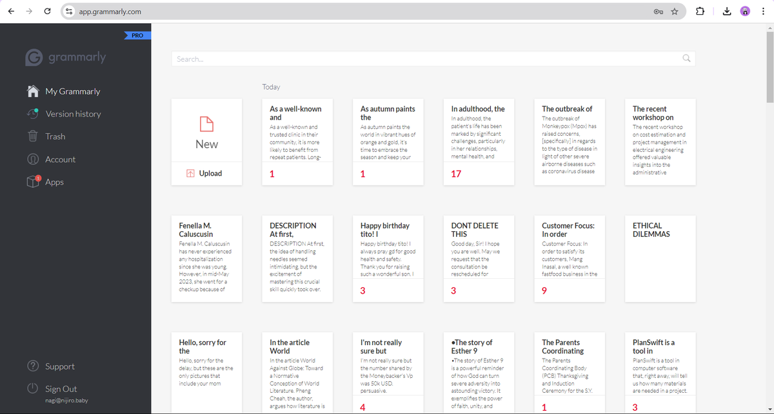Click the 9 issue count on "Customer Focus" card
The height and width of the screenshot is (414, 774).
coord(544,291)
